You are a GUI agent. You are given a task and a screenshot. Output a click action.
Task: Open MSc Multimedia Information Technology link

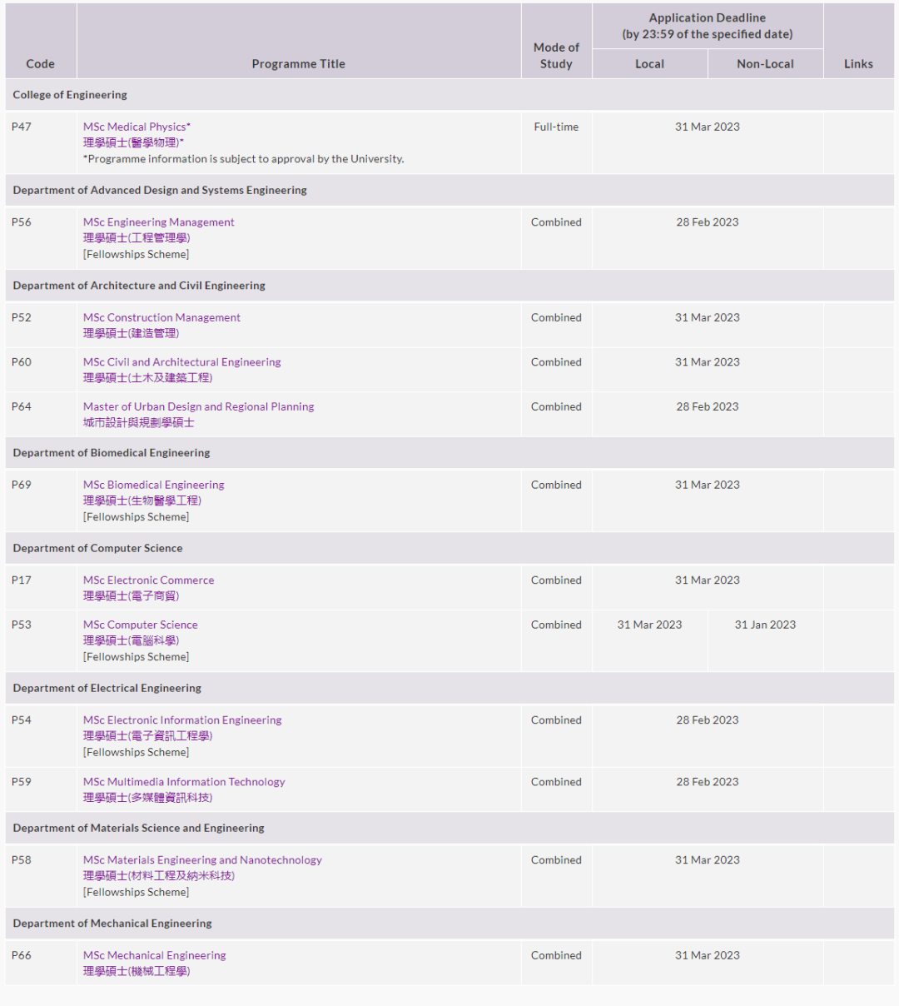click(184, 782)
